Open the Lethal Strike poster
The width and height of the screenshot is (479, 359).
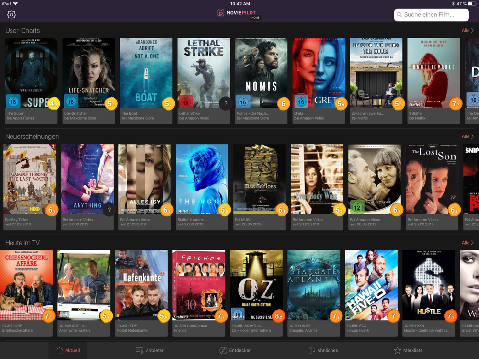coord(204,73)
